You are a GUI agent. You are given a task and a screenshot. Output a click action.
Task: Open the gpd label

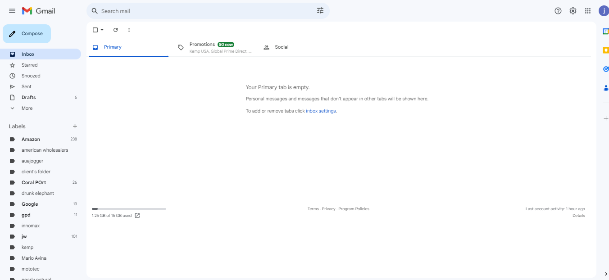tap(41, 215)
